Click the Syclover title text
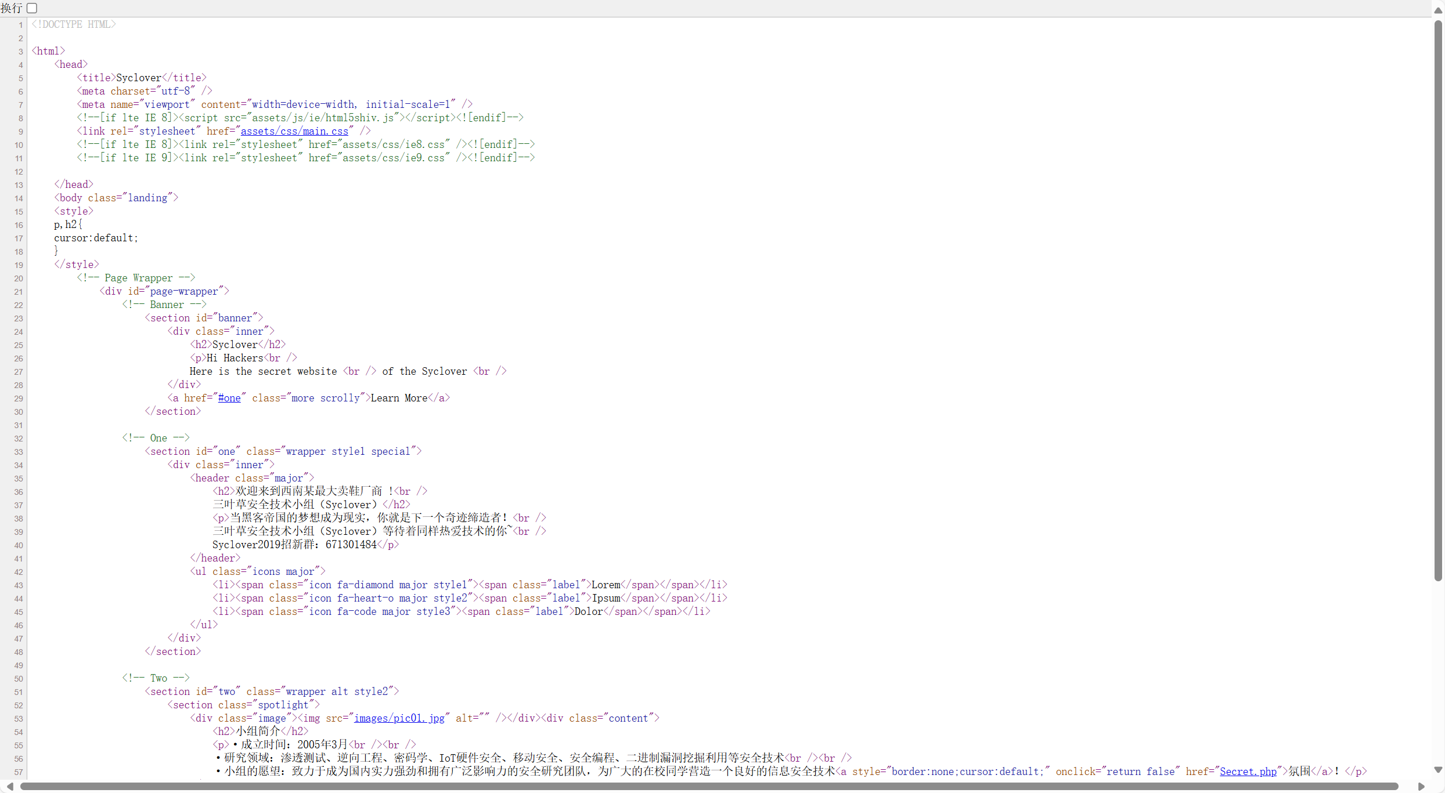 (139, 78)
